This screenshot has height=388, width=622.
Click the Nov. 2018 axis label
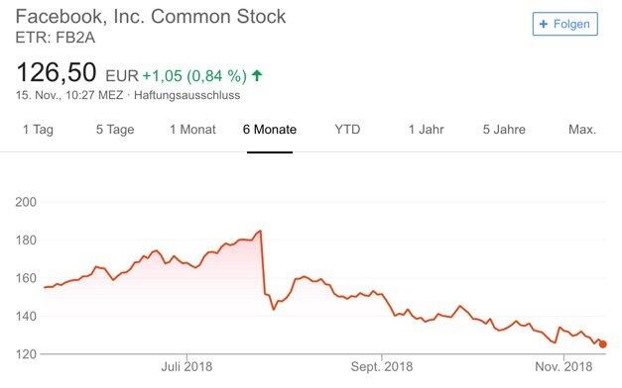coord(563,366)
